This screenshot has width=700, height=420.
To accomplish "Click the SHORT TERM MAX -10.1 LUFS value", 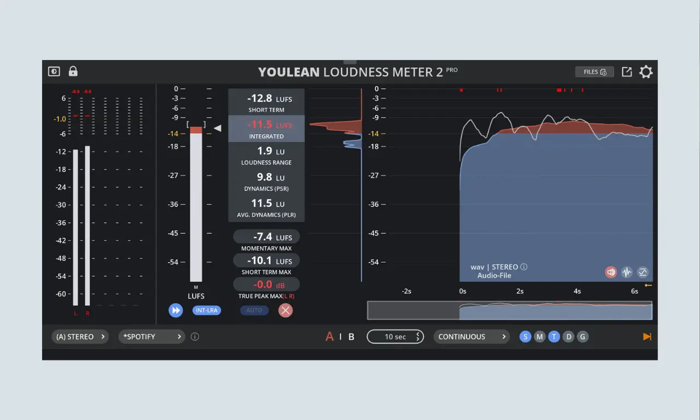I will 266,261.
